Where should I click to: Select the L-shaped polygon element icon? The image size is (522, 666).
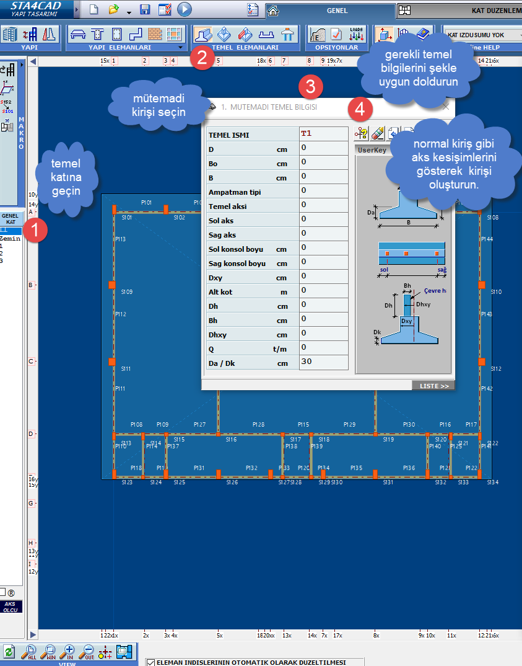coord(136,34)
